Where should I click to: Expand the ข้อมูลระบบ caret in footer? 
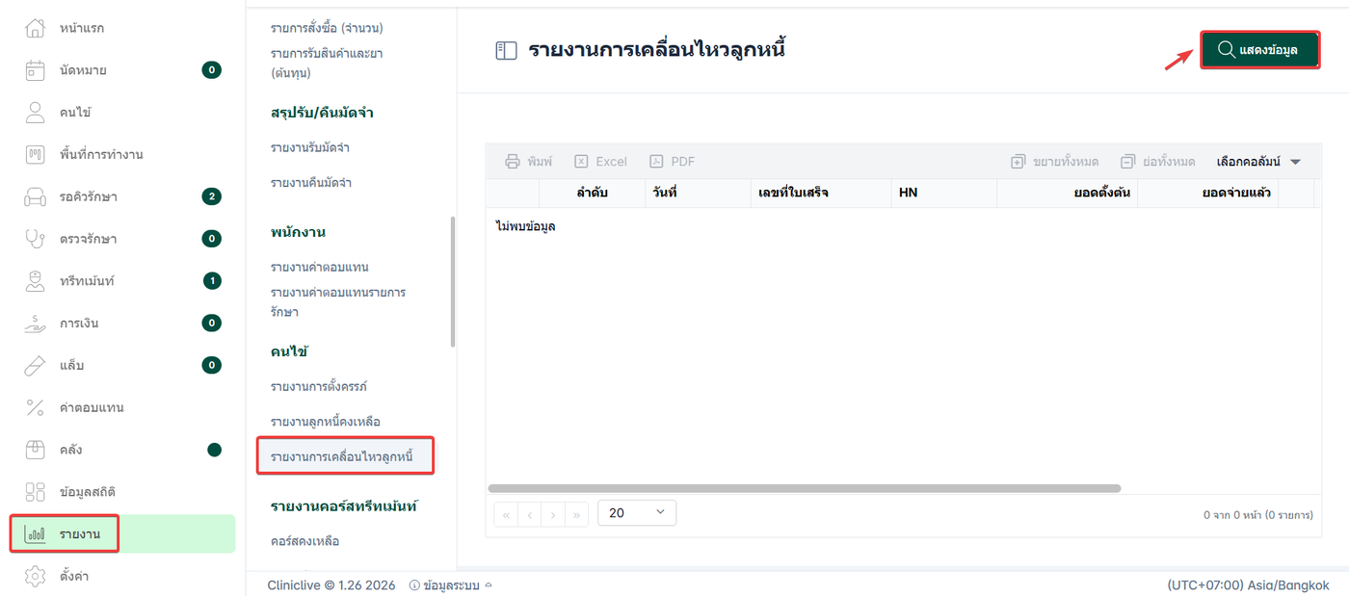click(x=489, y=584)
